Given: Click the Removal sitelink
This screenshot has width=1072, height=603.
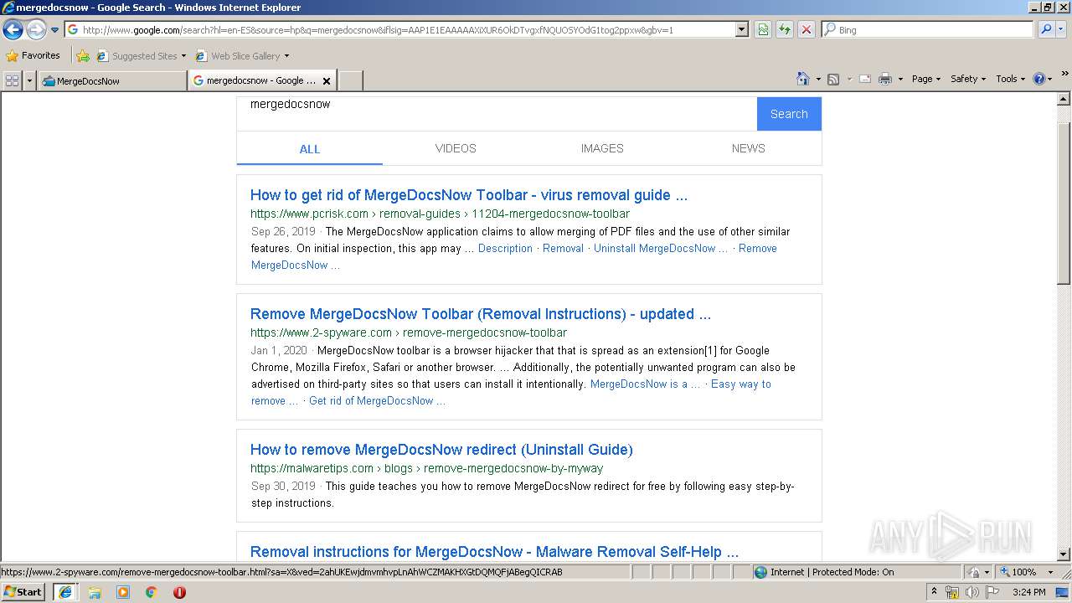Looking at the screenshot, I should 563,248.
